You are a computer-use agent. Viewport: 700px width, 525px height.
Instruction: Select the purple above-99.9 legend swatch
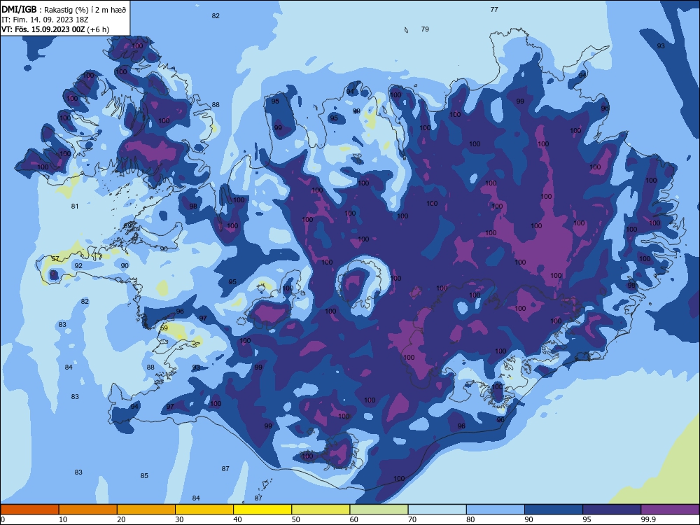point(670,510)
